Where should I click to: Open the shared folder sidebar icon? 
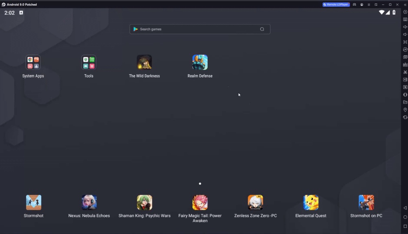tap(405, 102)
